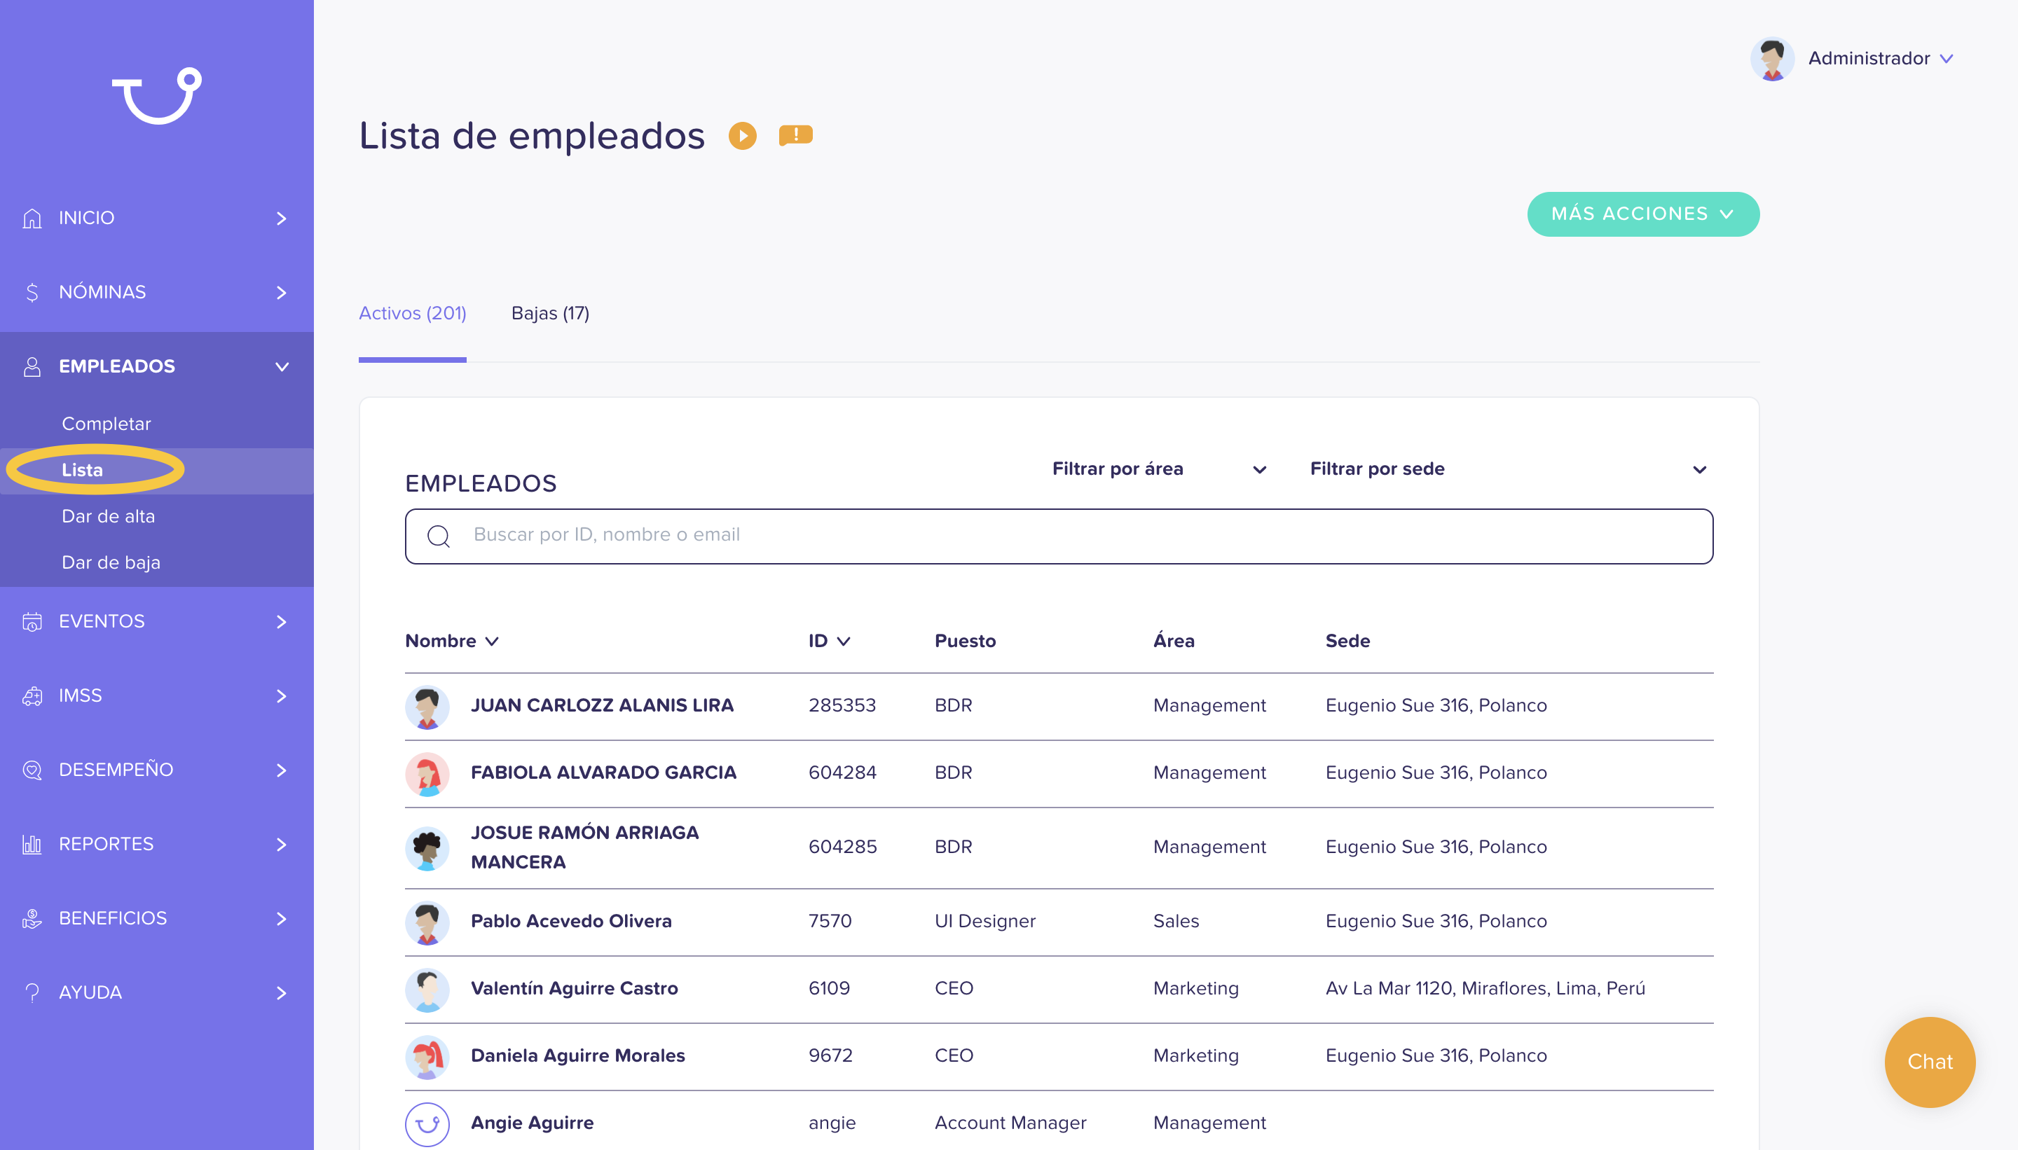Expand the Desempeño menu chevron

click(281, 770)
